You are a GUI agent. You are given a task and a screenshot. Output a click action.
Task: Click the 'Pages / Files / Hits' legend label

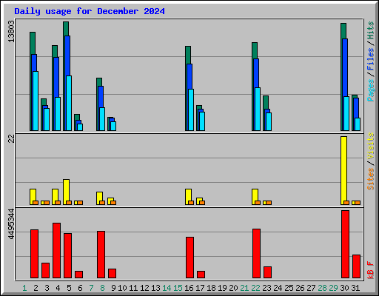(x=370, y=61)
